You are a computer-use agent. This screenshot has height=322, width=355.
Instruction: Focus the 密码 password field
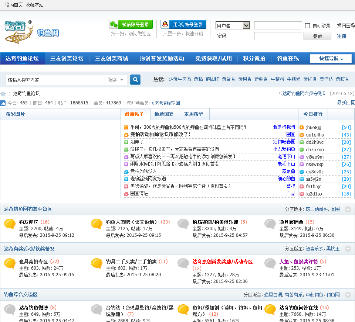[278, 36]
